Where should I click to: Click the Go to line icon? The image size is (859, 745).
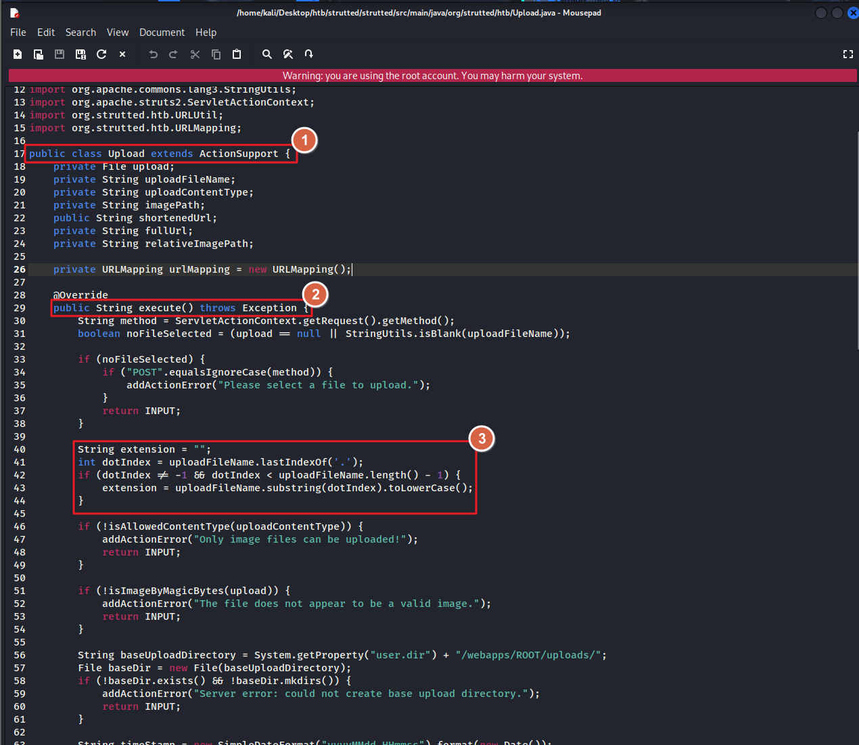[309, 54]
